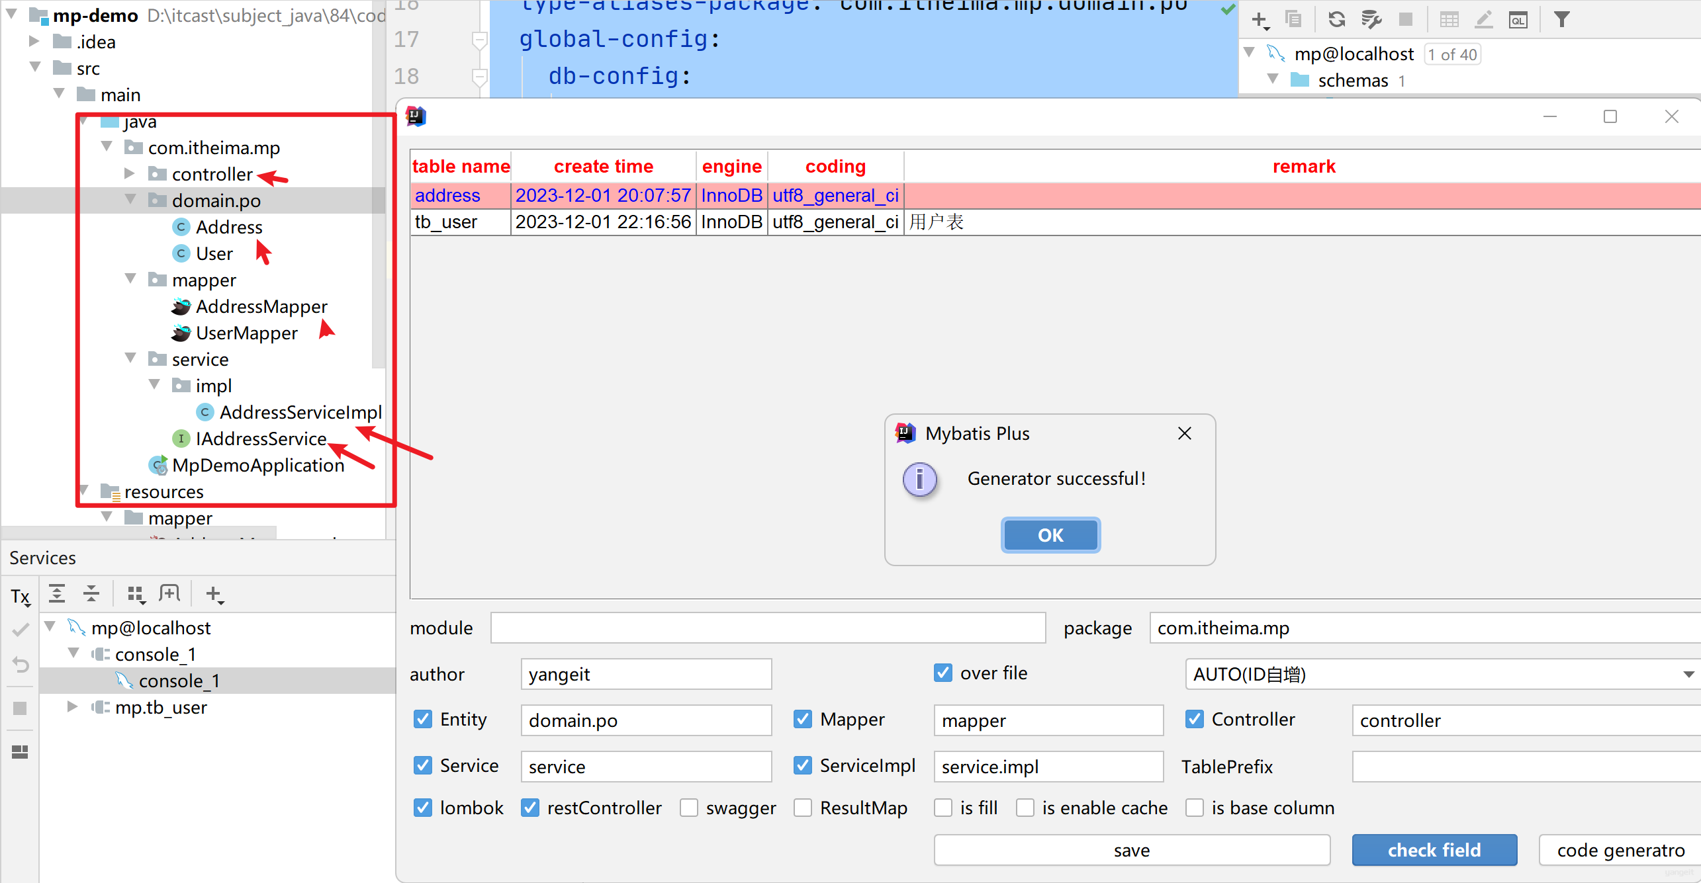Open the Tx transaction mode menu
Image resolution: width=1701 pixels, height=883 pixels.
21,596
